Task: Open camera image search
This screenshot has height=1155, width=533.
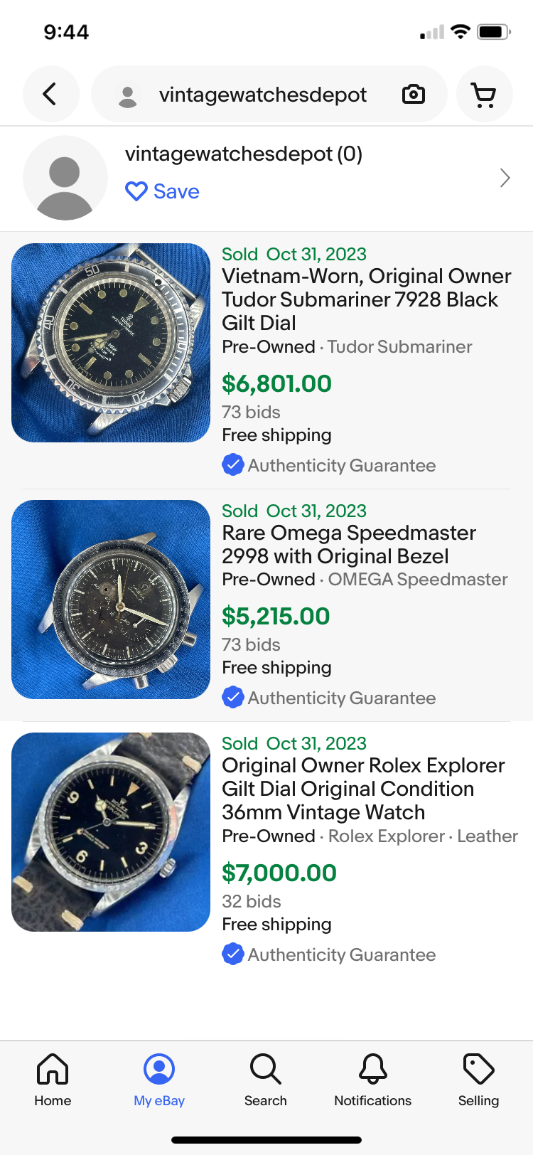Action: (413, 94)
